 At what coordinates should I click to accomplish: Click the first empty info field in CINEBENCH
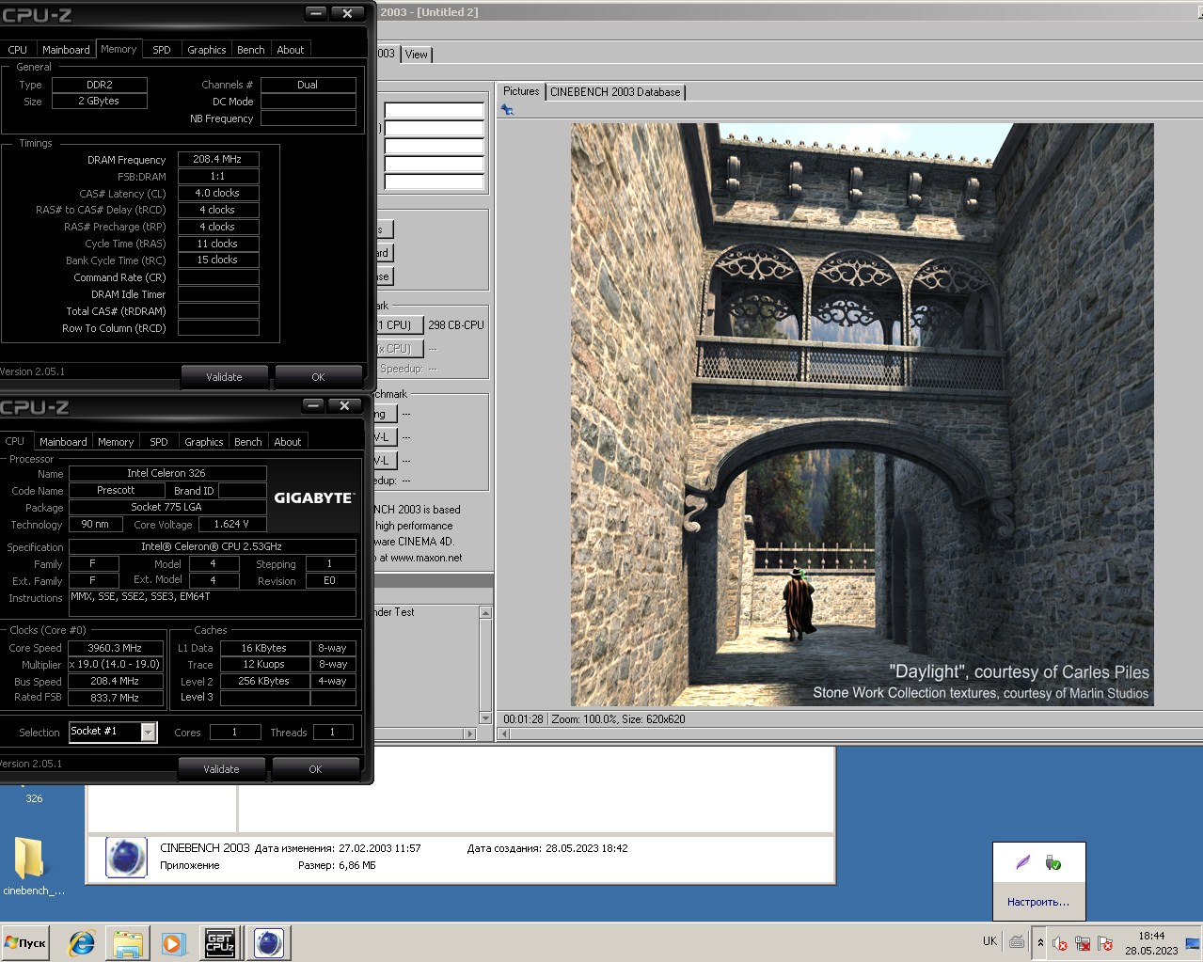434,110
